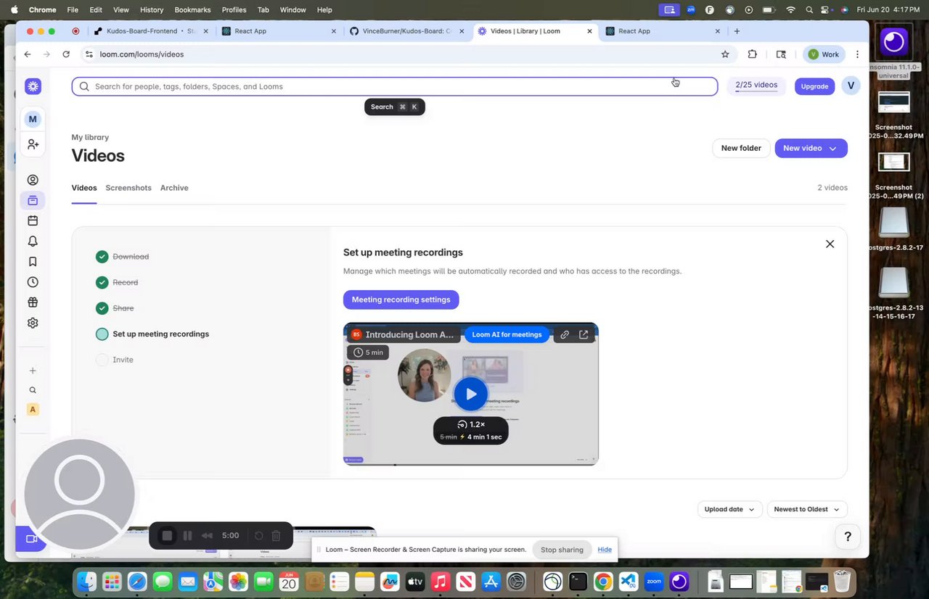Image resolution: width=929 pixels, height=599 pixels.
Task: Copy link icon on Loom AI video
Action: [x=565, y=334]
